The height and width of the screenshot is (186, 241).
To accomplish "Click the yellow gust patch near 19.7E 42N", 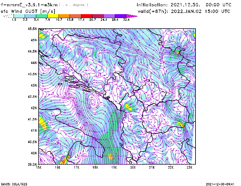I will coord(129,107).
